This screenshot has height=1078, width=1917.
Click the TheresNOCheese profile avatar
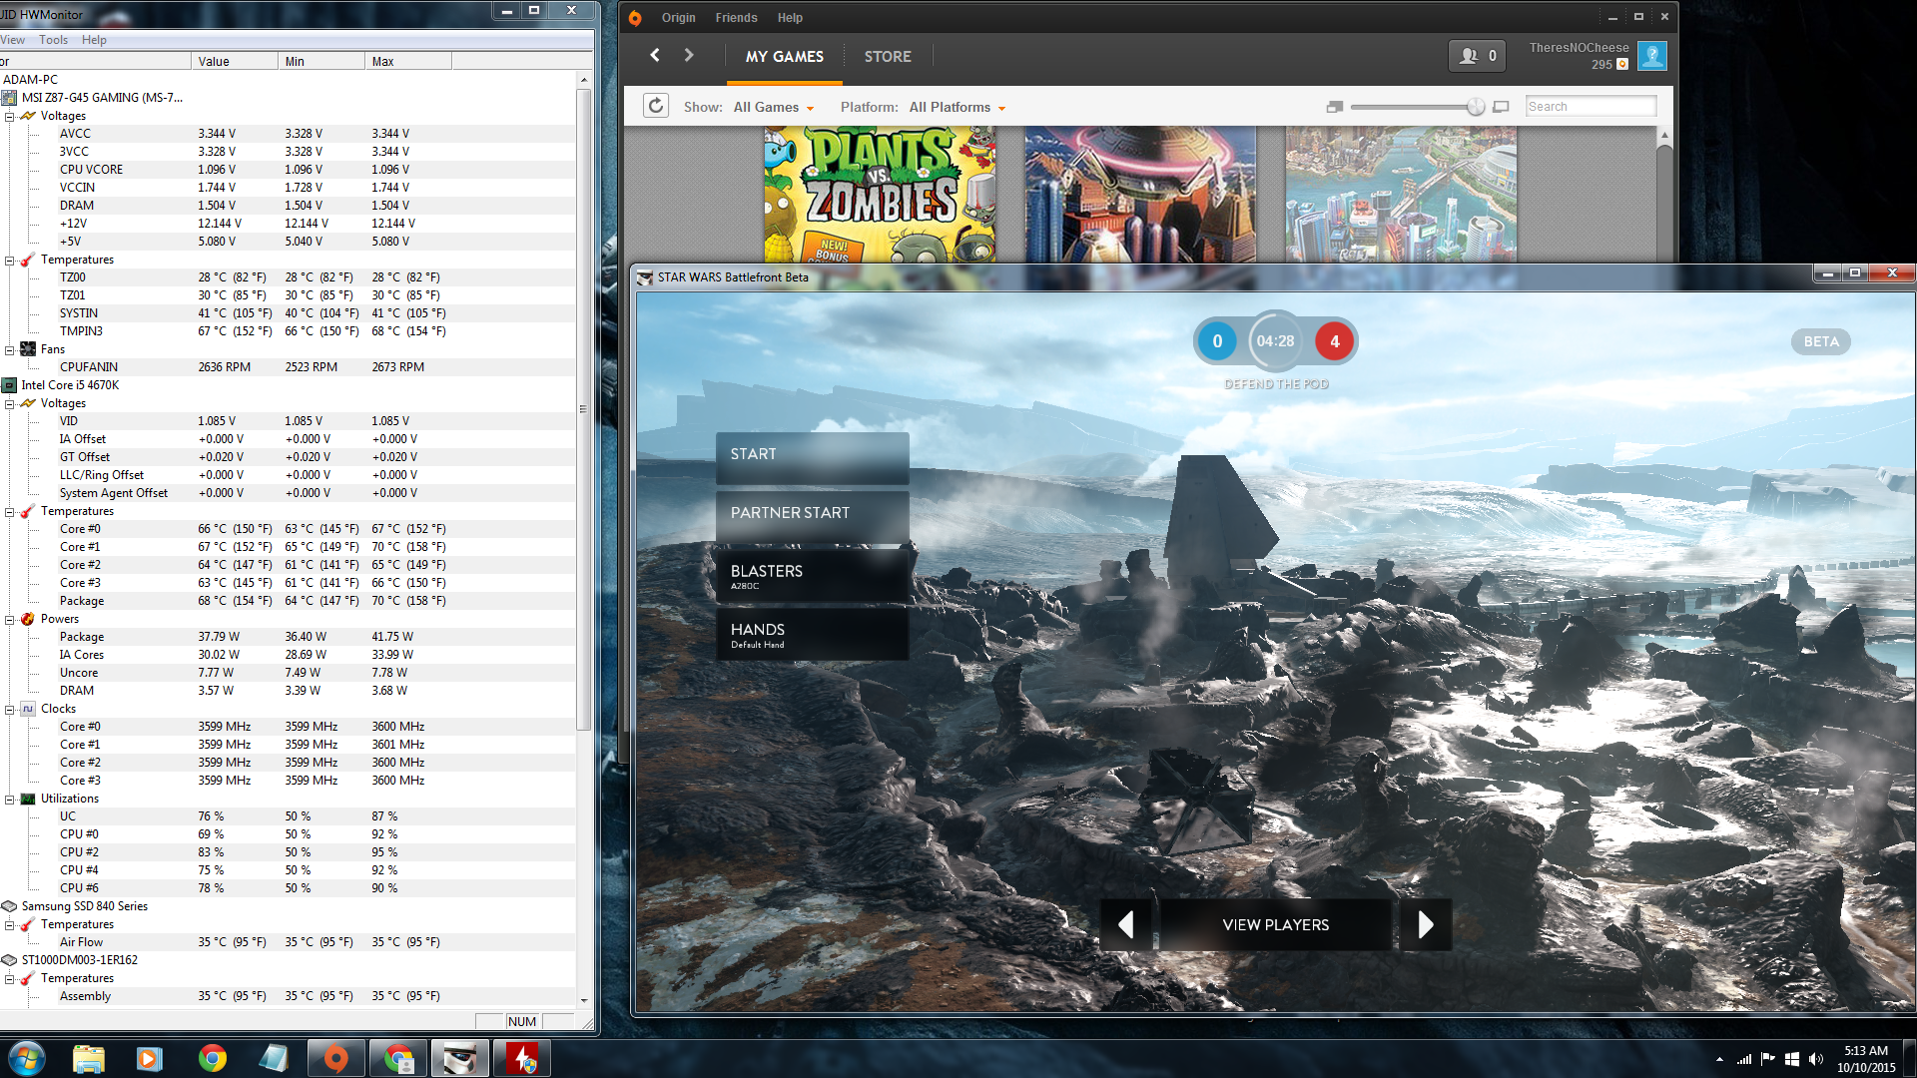(x=1652, y=56)
